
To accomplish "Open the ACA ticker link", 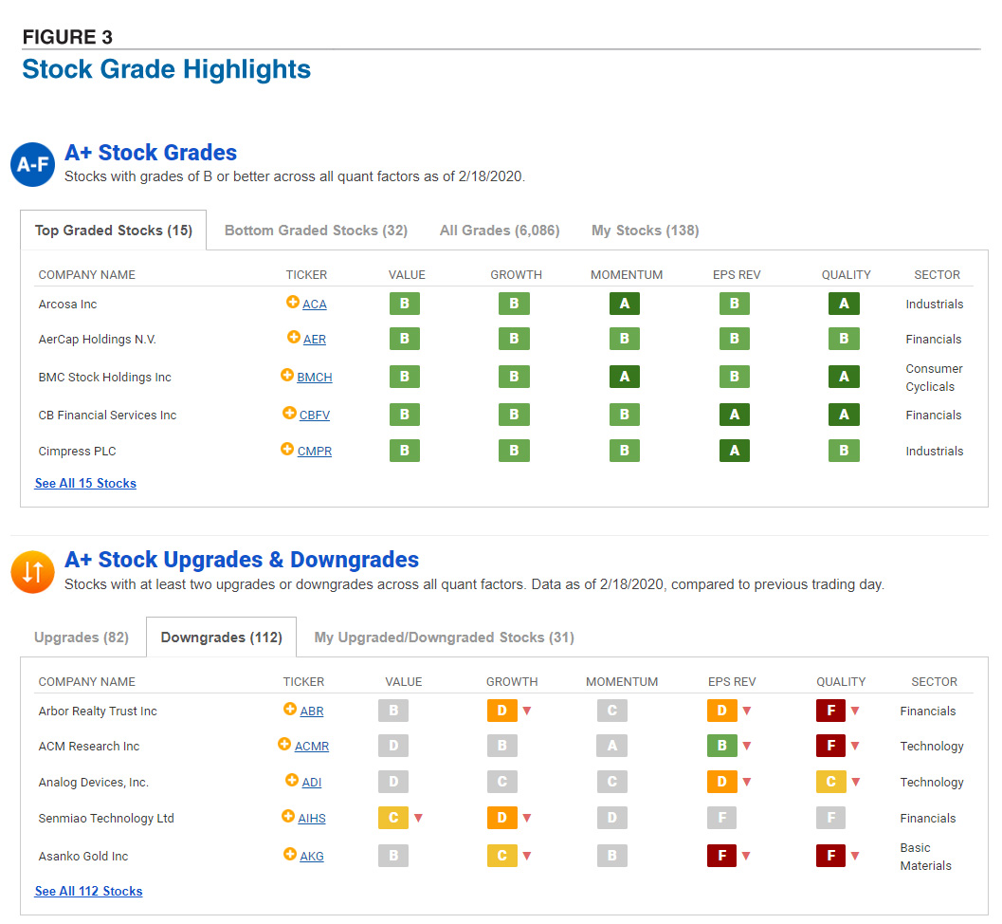I will tap(315, 305).
